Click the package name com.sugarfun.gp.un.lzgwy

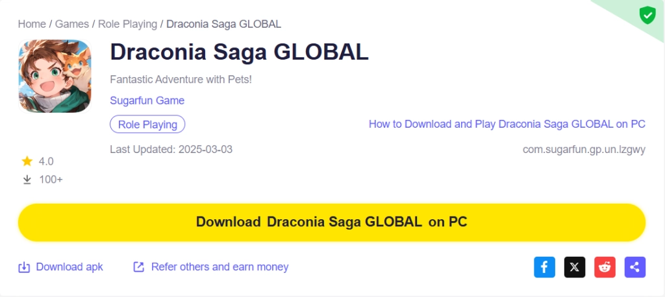pyautogui.click(x=584, y=150)
